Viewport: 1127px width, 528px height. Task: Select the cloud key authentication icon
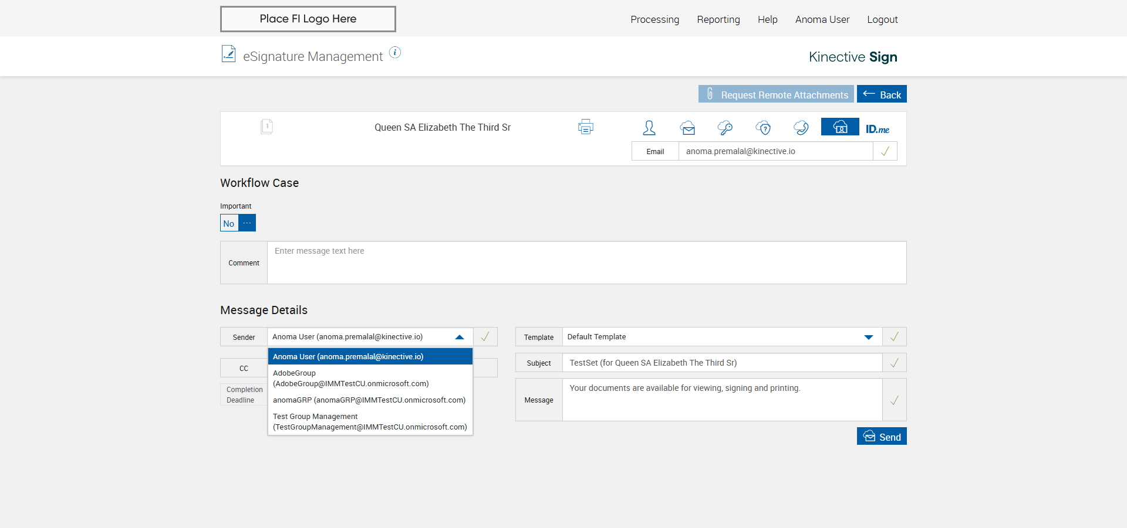tap(725, 127)
